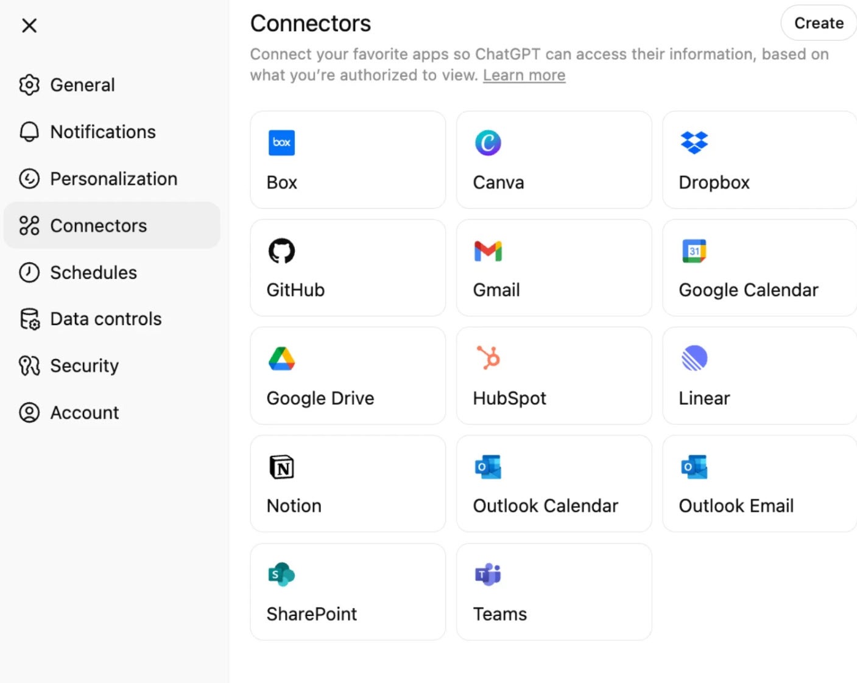Viewport: 857px width, 683px height.
Task: Switch to Notifications settings
Action: (102, 132)
